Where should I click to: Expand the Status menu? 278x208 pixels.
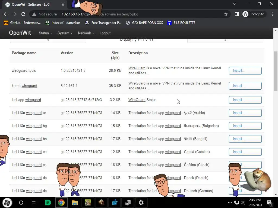pos(45,33)
